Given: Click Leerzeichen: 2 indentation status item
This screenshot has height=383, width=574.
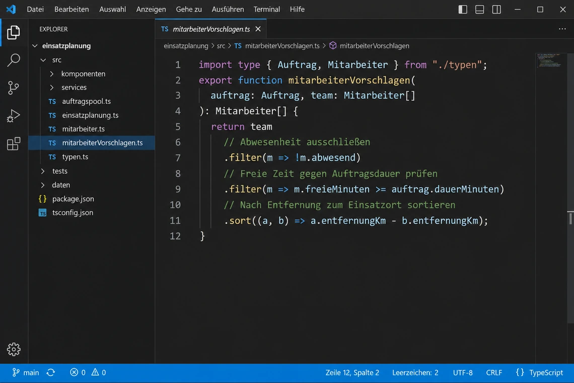Looking at the screenshot, I should [415, 372].
